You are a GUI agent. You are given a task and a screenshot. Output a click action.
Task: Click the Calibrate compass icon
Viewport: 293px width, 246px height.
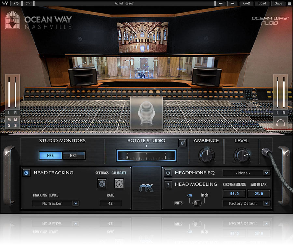pos(119,184)
